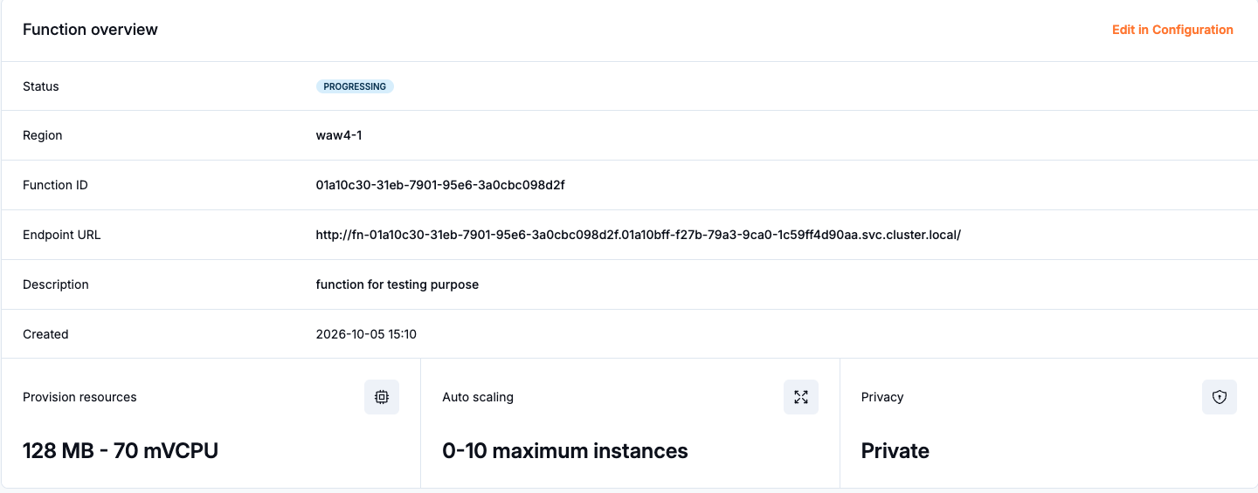Click the Endpoint URL address text
The width and height of the screenshot is (1258, 493).
[x=638, y=235]
